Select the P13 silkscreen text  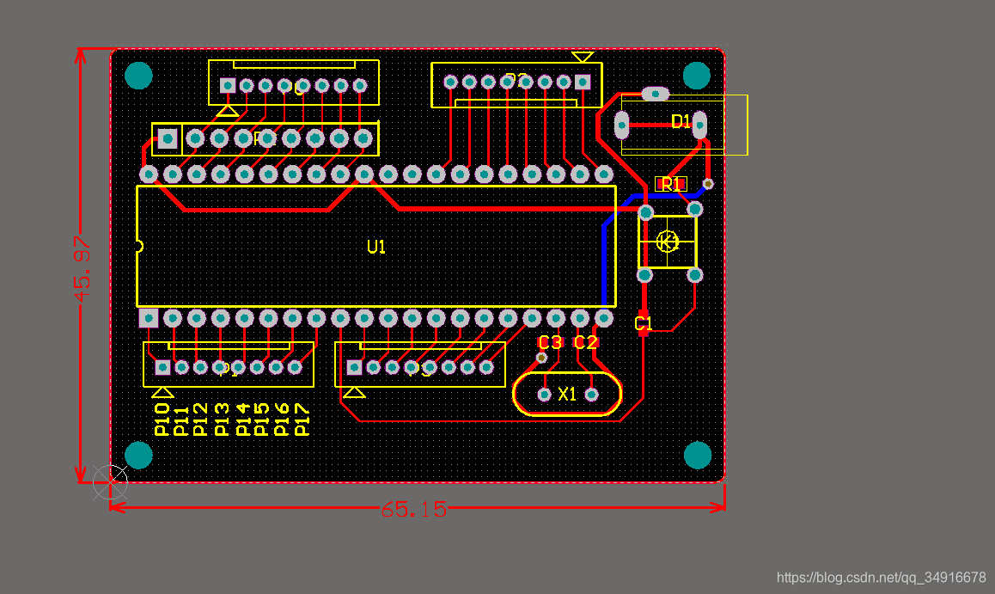(221, 419)
